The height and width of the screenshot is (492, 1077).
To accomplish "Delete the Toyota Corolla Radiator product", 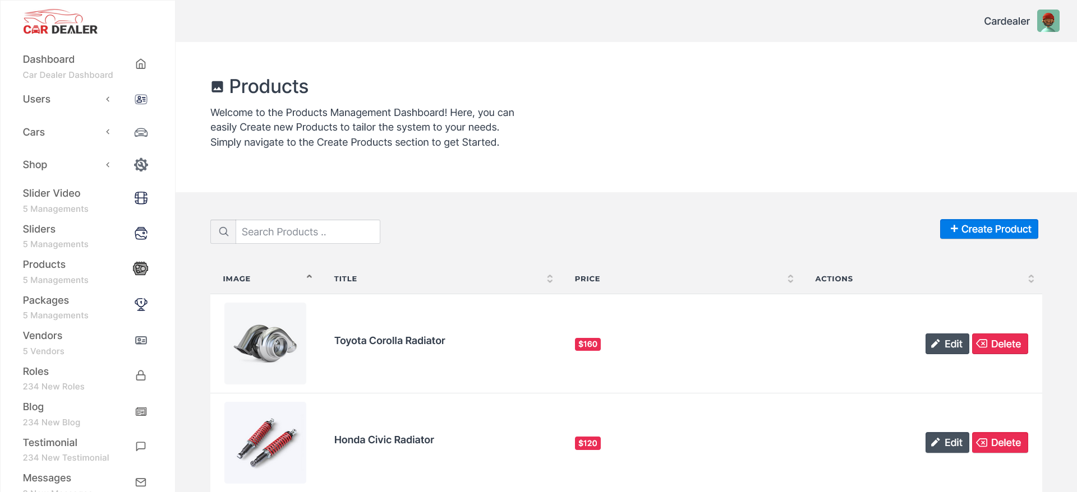I will 1000,344.
